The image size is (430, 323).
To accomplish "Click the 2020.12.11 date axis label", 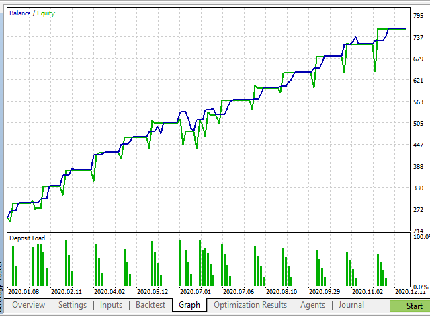I will tap(411, 291).
